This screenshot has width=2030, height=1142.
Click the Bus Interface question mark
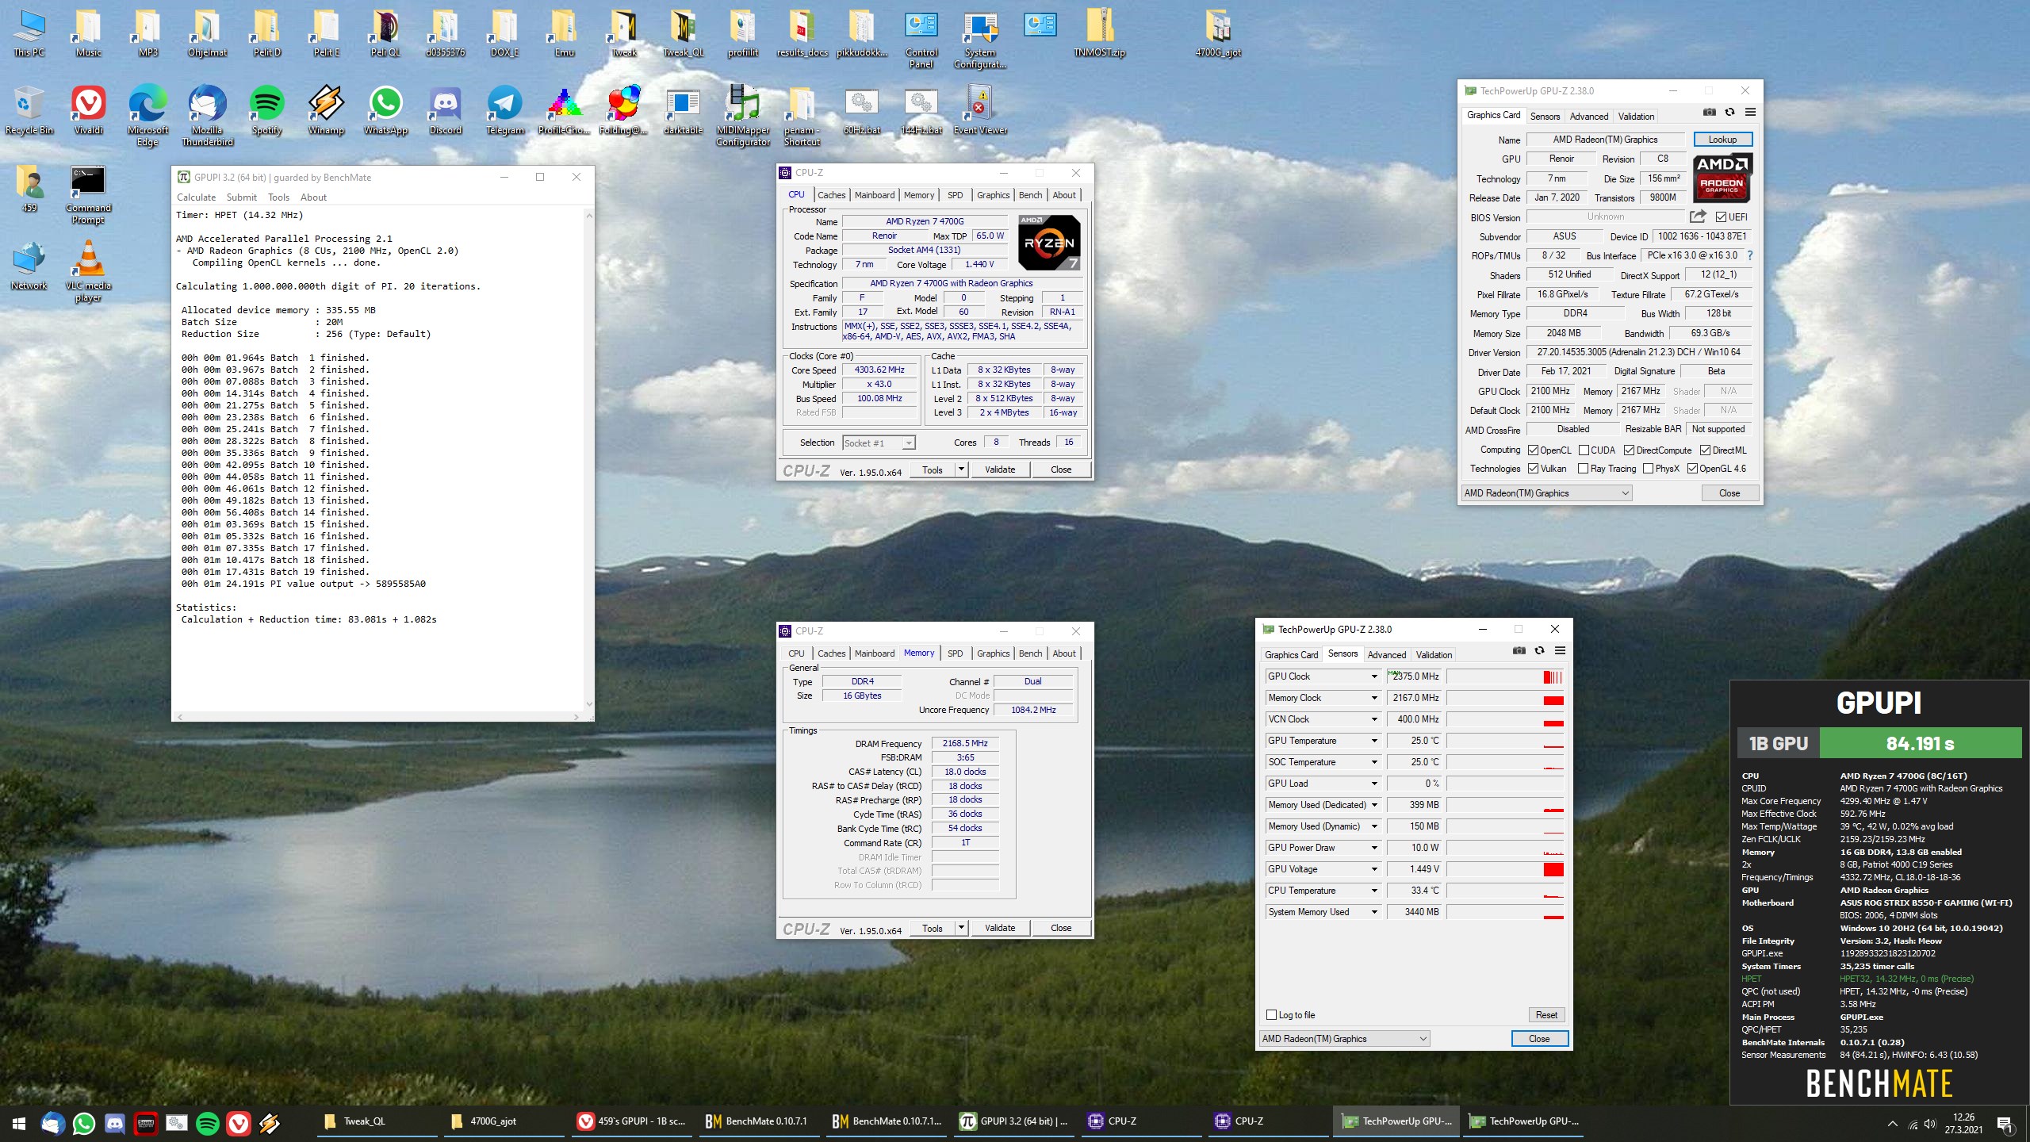pos(1750,255)
